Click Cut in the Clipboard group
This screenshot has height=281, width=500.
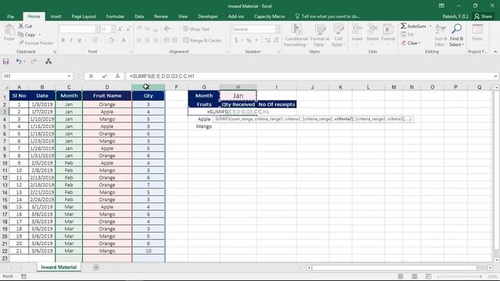(25, 26)
